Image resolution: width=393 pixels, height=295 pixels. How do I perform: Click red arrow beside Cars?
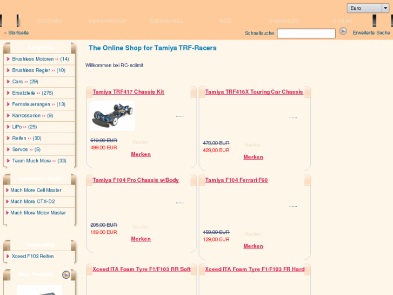point(8,82)
